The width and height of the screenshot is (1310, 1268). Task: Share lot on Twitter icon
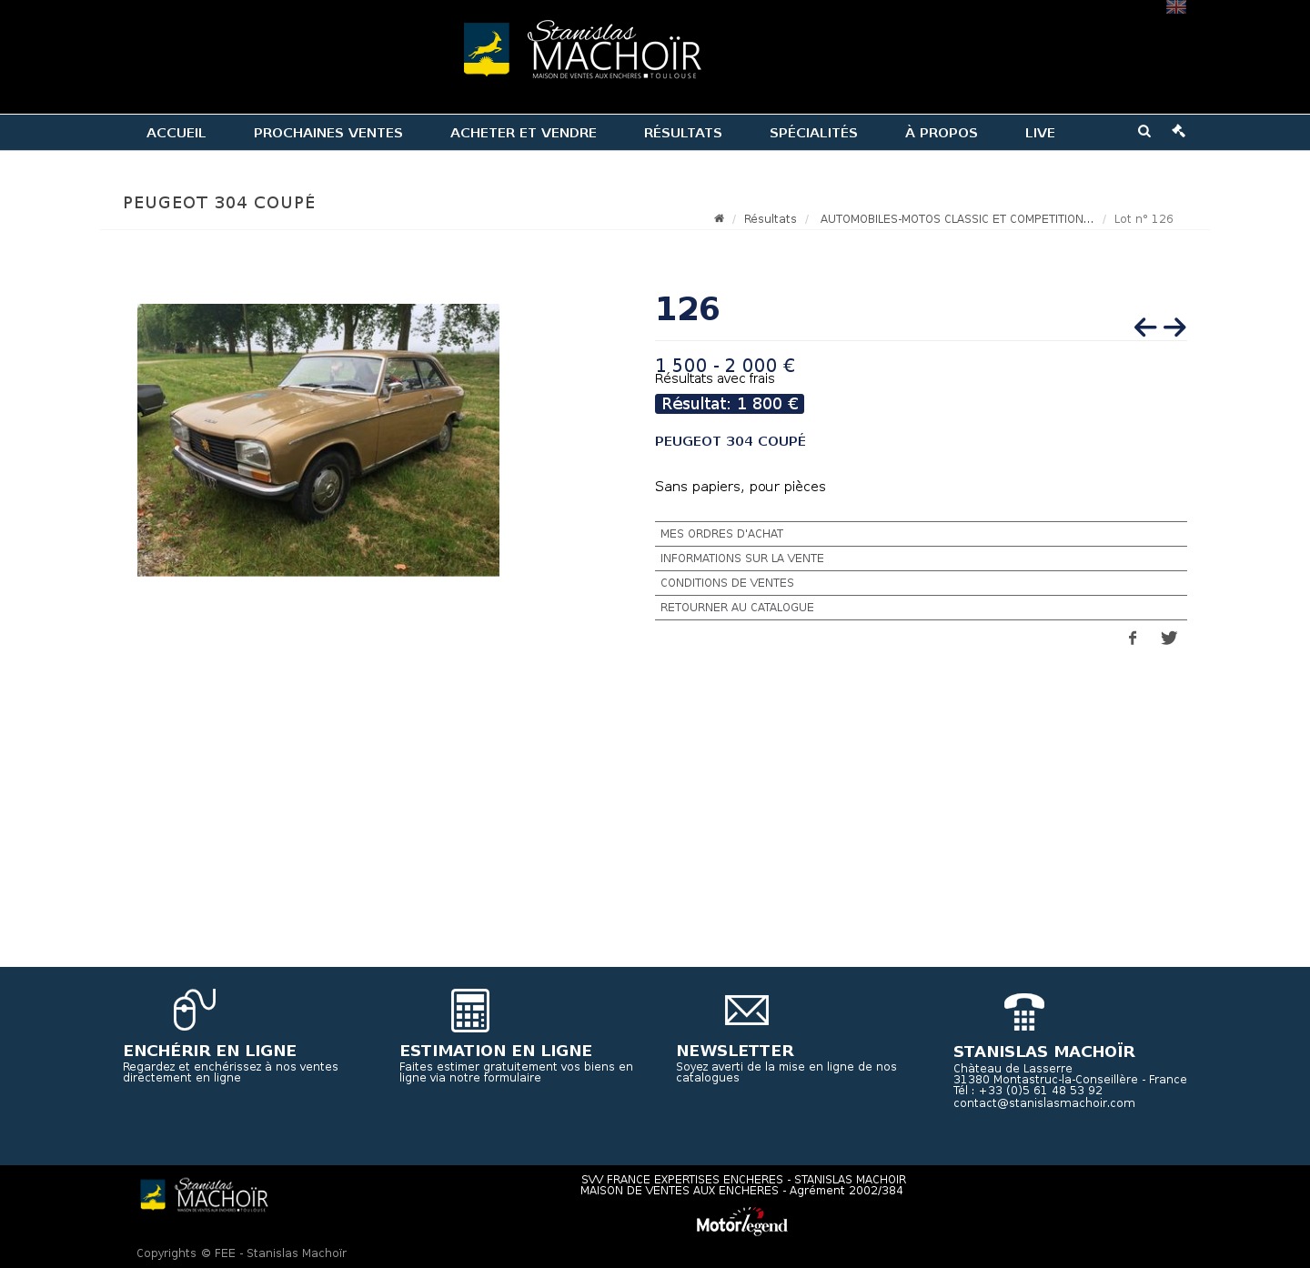pyautogui.click(x=1169, y=638)
